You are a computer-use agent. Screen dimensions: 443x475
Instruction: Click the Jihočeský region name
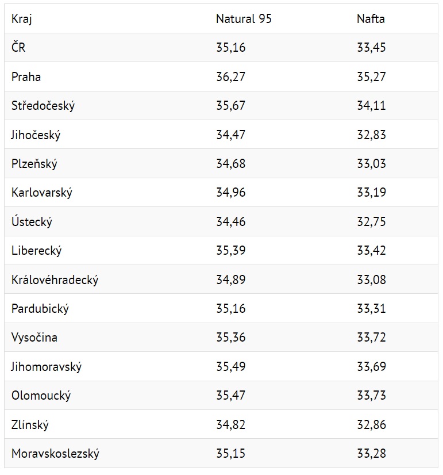pyautogui.click(x=36, y=135)
